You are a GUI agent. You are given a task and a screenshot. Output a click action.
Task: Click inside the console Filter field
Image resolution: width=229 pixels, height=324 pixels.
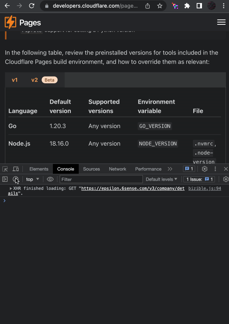click(x=101, y=179)
